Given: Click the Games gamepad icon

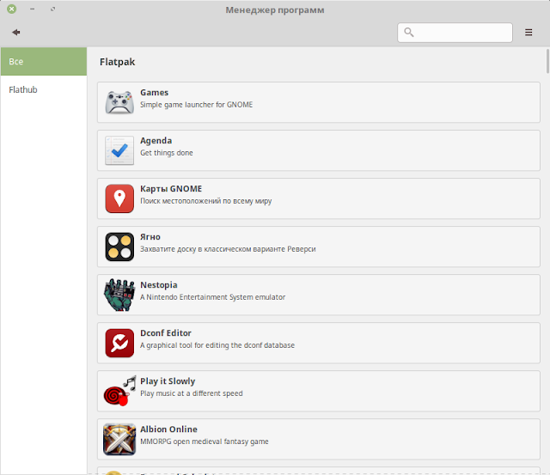Looking at the screenshot, I should pos(119,102).
